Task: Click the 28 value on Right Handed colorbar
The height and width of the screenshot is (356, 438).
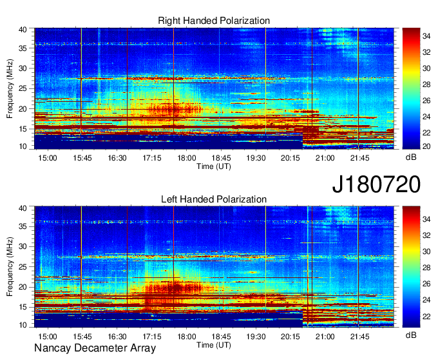Action: pyautogui.click(x=426, y=84)
